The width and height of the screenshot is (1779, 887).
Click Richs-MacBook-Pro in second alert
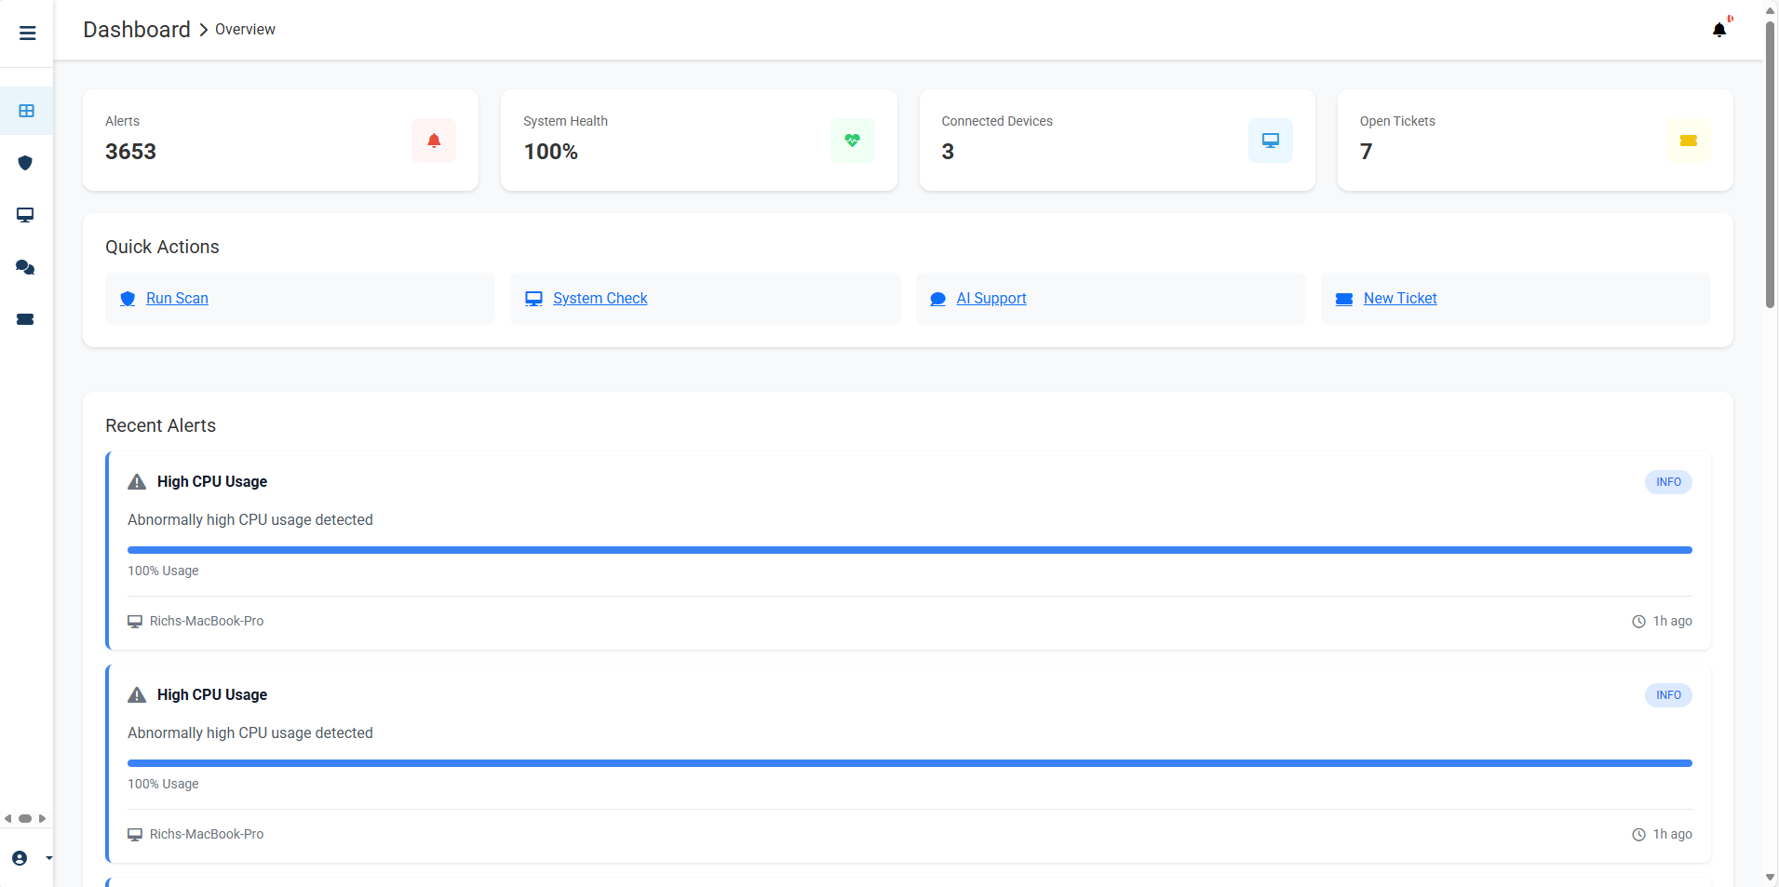207,834
